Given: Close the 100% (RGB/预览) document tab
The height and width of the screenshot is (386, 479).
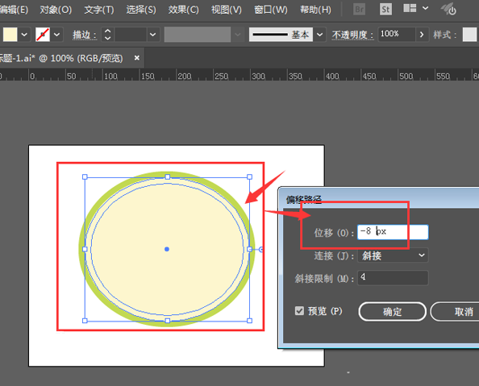Looking at the screenshot, I should coord(137,58).
